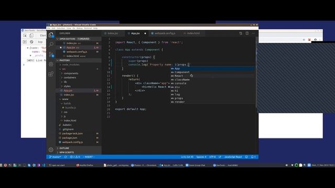Click 'JavaScript React' language mode
The image size is (335, 188).
[233, 157]
